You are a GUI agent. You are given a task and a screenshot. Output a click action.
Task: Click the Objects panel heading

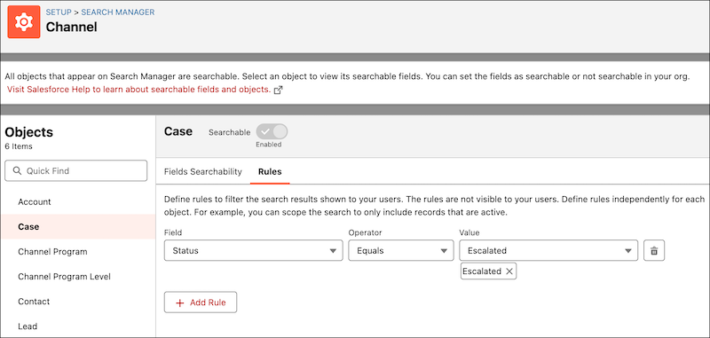(x=29, y=132)
